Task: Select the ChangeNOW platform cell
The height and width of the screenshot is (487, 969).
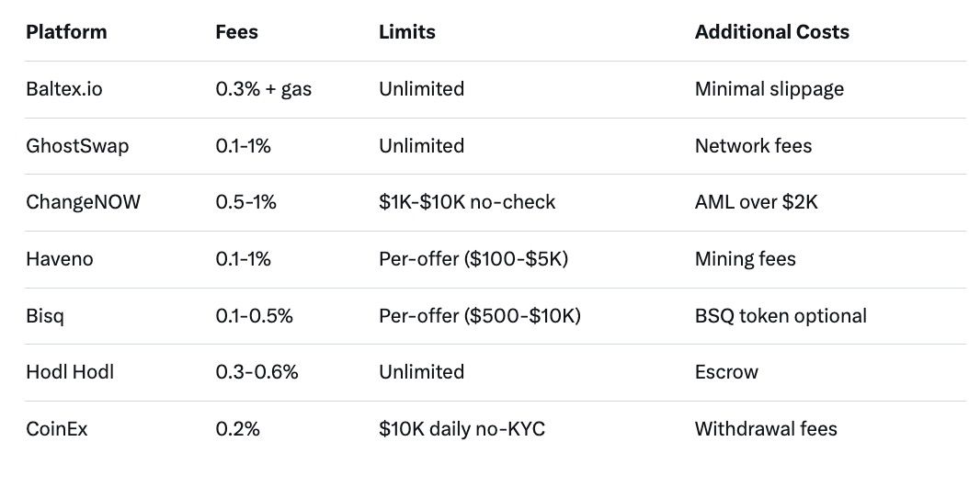Action: (x=84, y=202)
